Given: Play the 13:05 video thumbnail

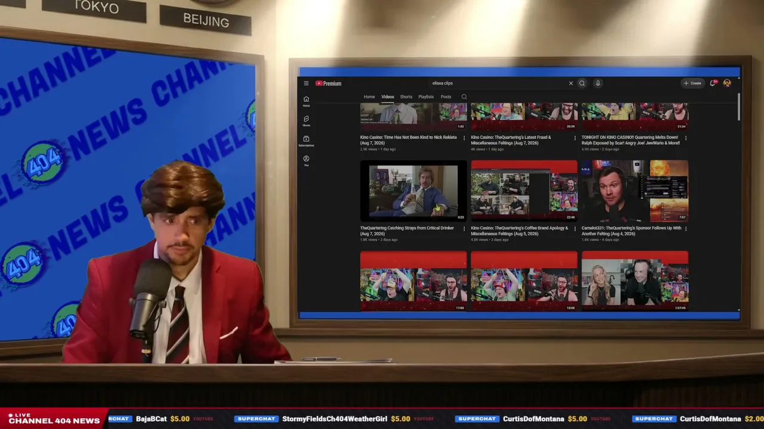Looking at the screenshot, I should tap(524, 281).
